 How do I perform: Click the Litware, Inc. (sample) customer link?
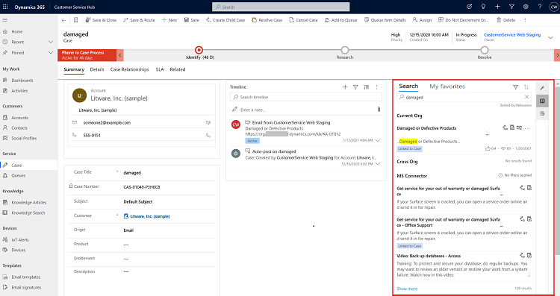(x=150, y=216)
